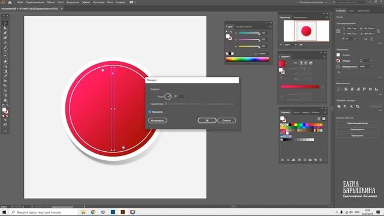Click zoom out icon in Navigator panel
The width and height of the screenshot is (384, 216).
pos(281,45)
